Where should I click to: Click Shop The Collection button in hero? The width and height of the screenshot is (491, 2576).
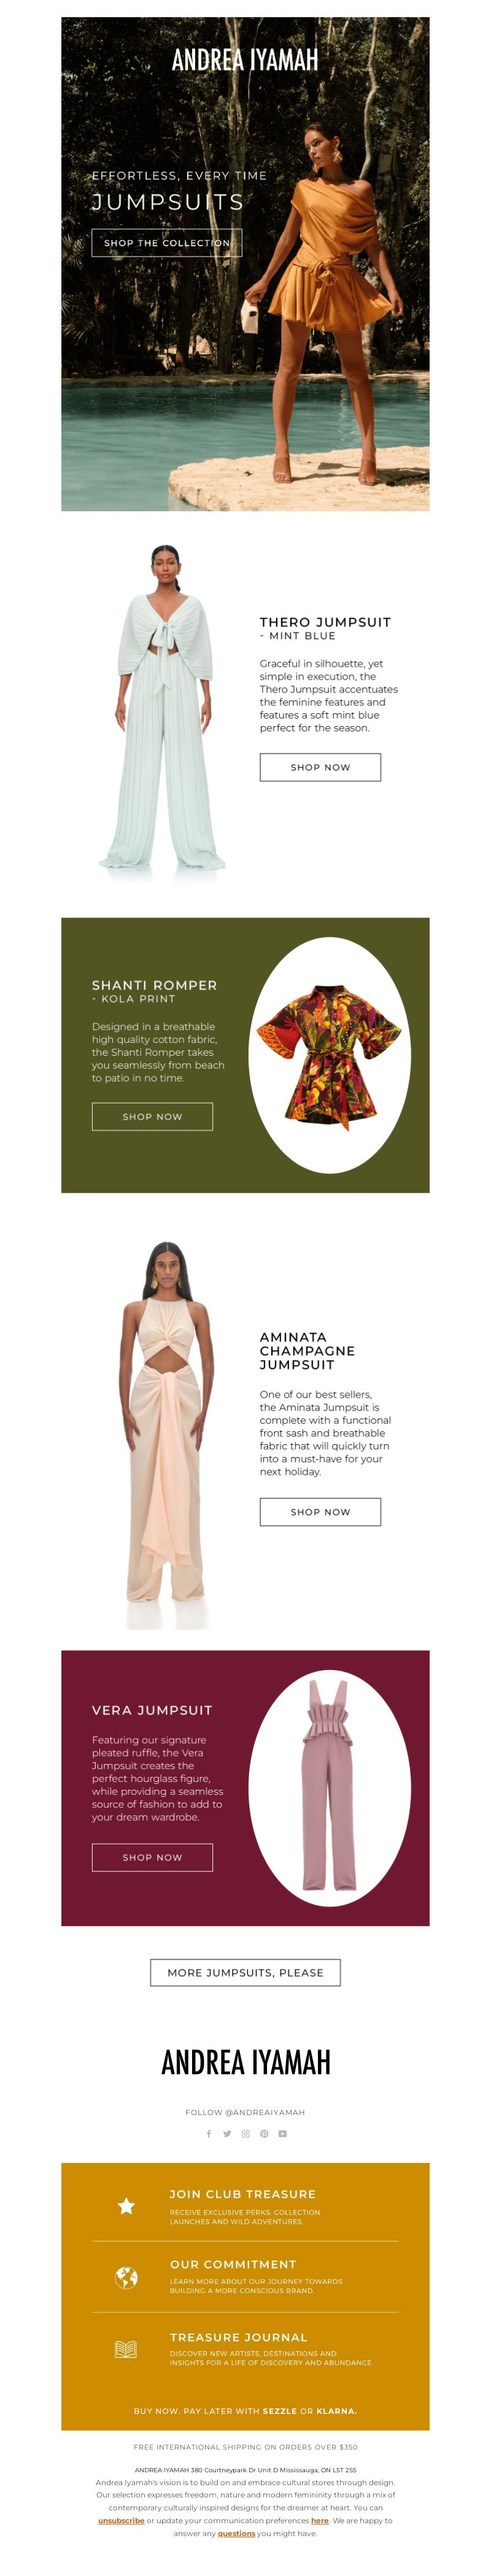click(x=167, y=243)
